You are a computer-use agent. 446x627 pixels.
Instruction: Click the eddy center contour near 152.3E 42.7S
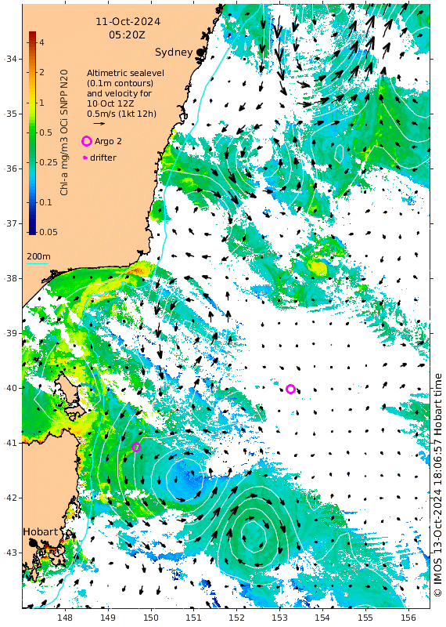click(x=253, y=535)
